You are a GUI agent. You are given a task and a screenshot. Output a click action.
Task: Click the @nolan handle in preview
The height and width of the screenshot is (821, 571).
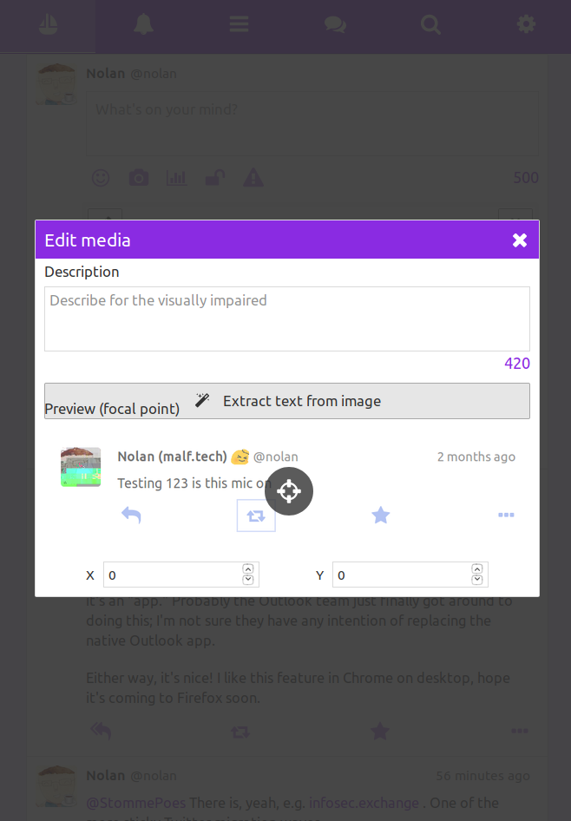276,456
